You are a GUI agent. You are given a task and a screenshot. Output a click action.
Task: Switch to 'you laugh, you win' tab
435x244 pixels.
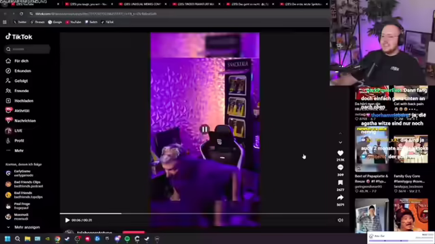[x=88, y=4]
